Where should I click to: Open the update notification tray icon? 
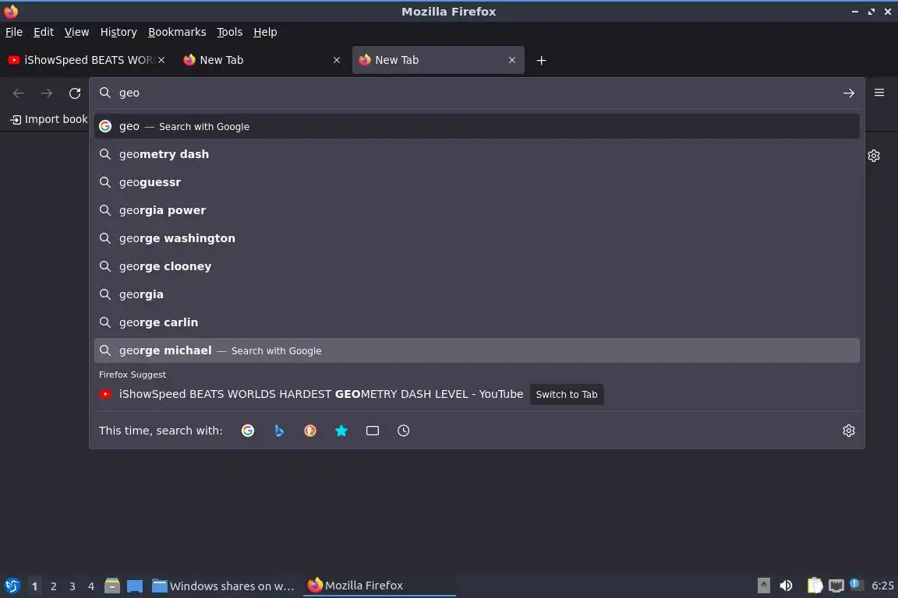tap(855, 584)
